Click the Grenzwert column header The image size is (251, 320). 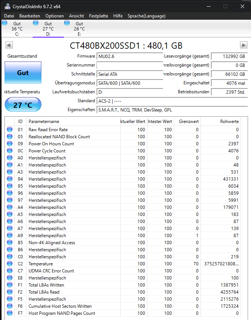pyautogui.click(x=188, y=122)
